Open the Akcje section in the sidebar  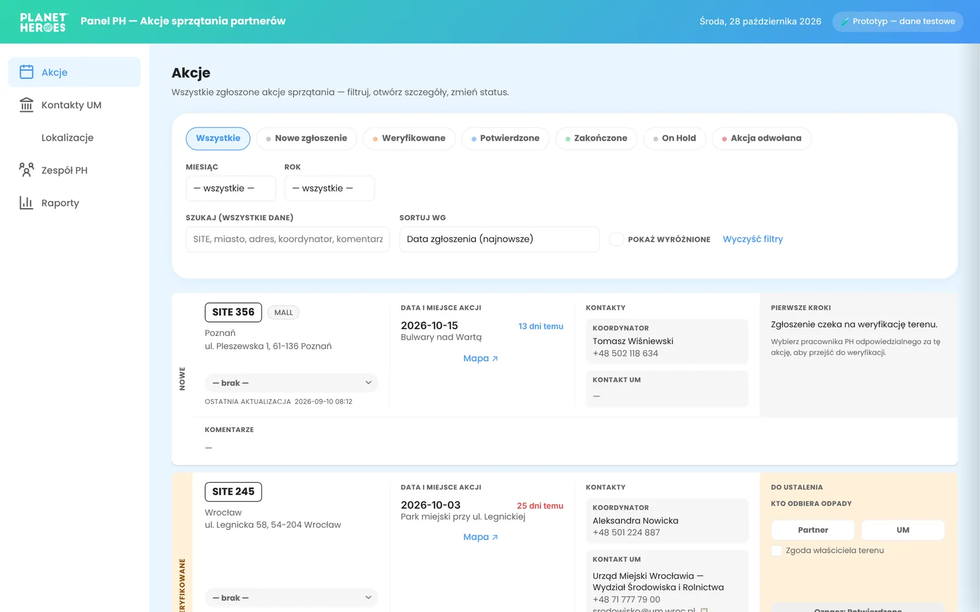74,72
